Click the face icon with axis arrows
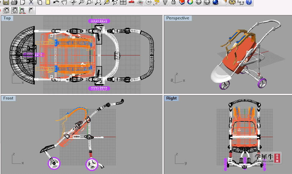The height and width of the screenshot is (174, 292). (x=22, y=11)
